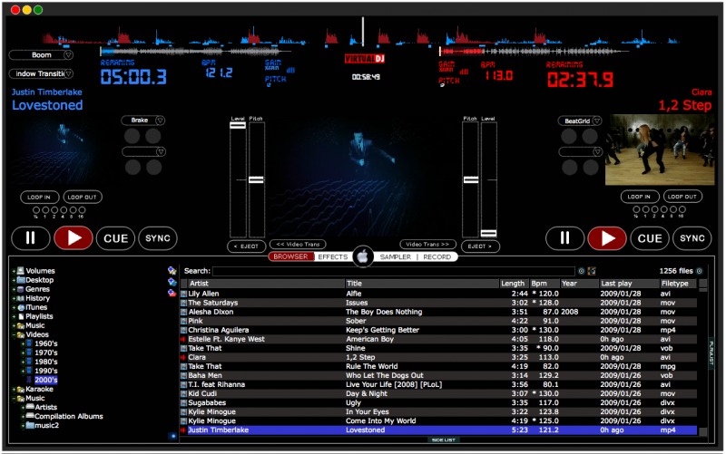The height and width of the screenshot is (454, 726).
Task: Pause the right deck (1,2 Step)
Action: [x=564, y=238]
